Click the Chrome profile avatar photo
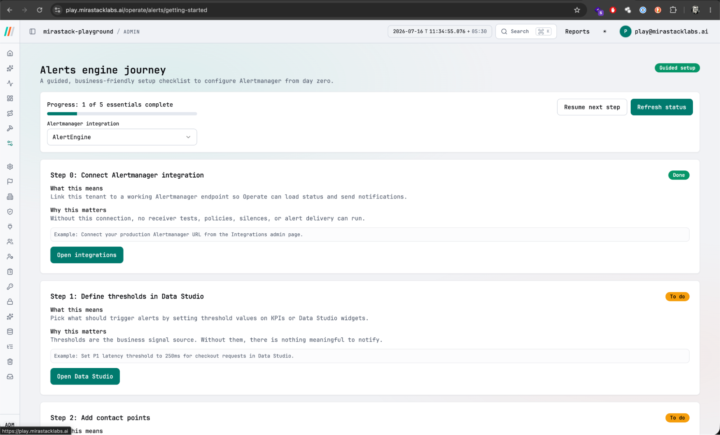 coord(696,10)
